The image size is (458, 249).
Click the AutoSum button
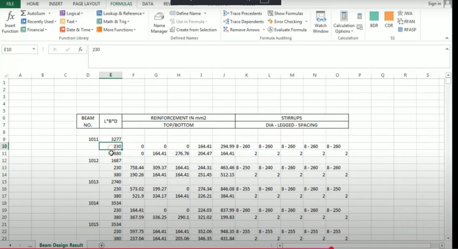coord(33,13)
